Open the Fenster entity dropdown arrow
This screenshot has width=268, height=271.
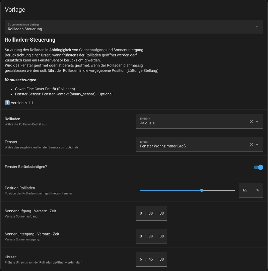257,145
